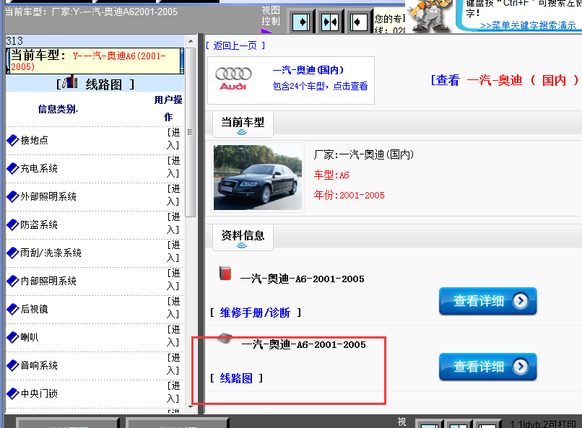Image resolution: width=582 pixels, height=428 pixels.
Task: Switch to the 资料信息 tab
Action: click(x=243, y=237)
